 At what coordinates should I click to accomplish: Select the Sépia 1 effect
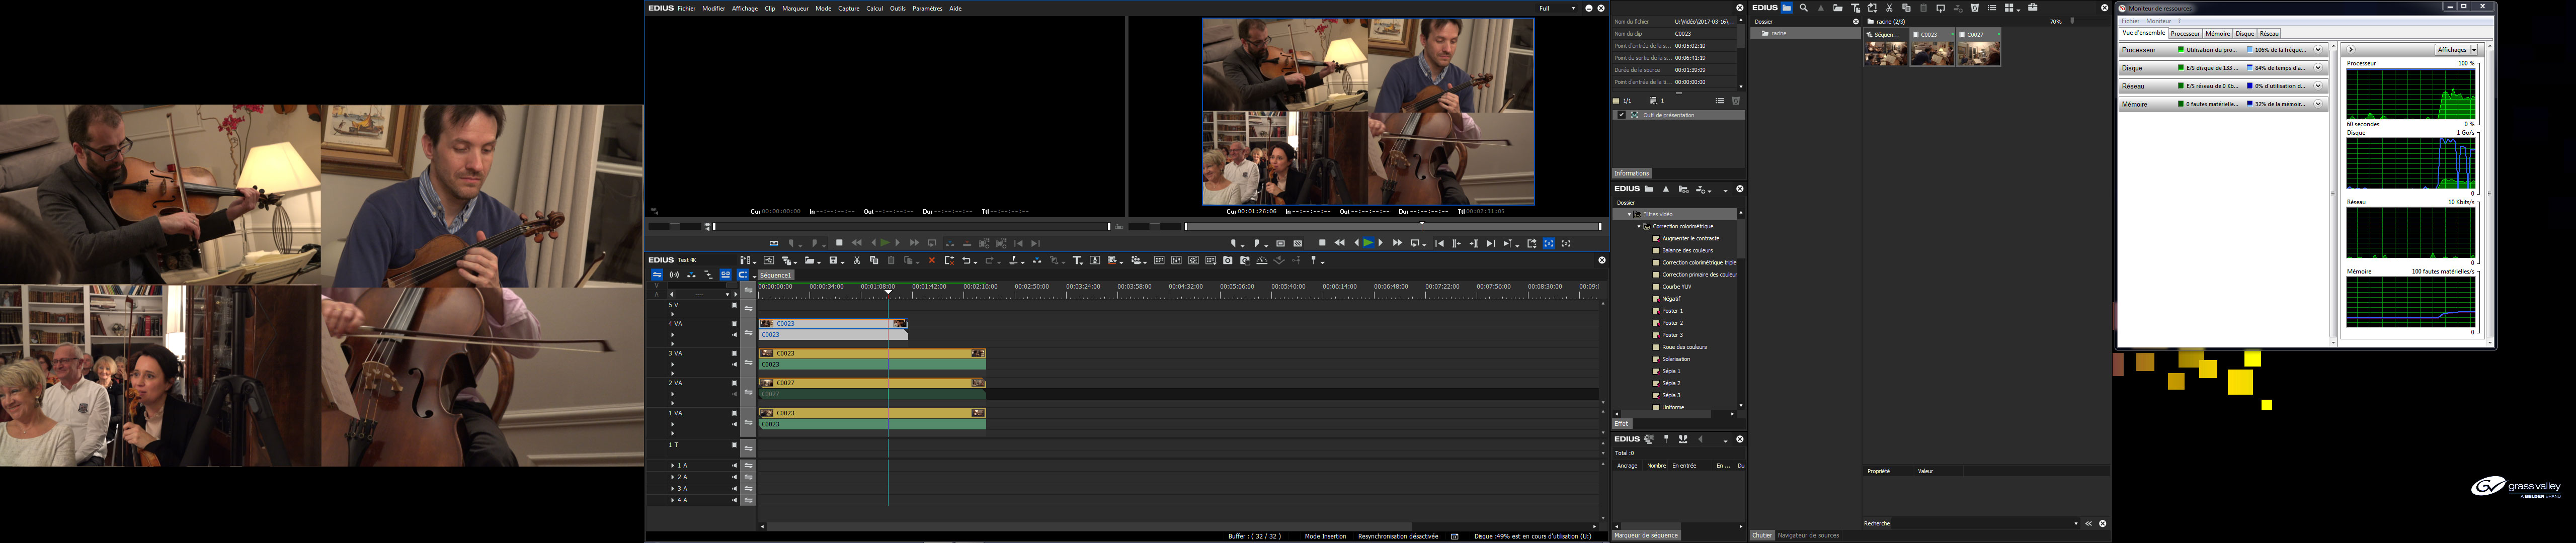click(1671, 371)
